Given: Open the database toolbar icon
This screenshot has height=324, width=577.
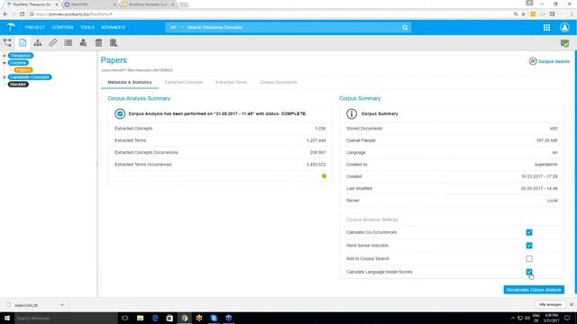Looking at the screenshot, I should (x=98, y=43).
